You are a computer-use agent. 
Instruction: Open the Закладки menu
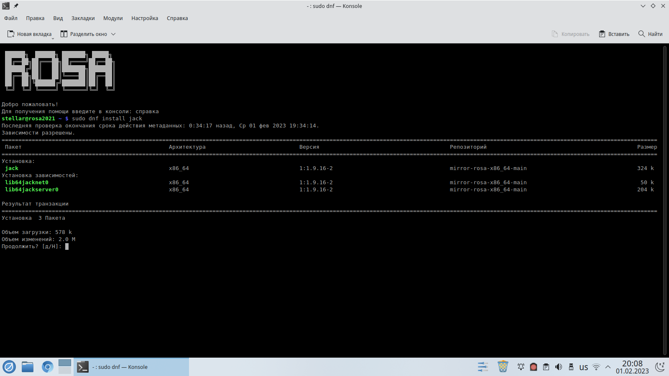[83, 18]
